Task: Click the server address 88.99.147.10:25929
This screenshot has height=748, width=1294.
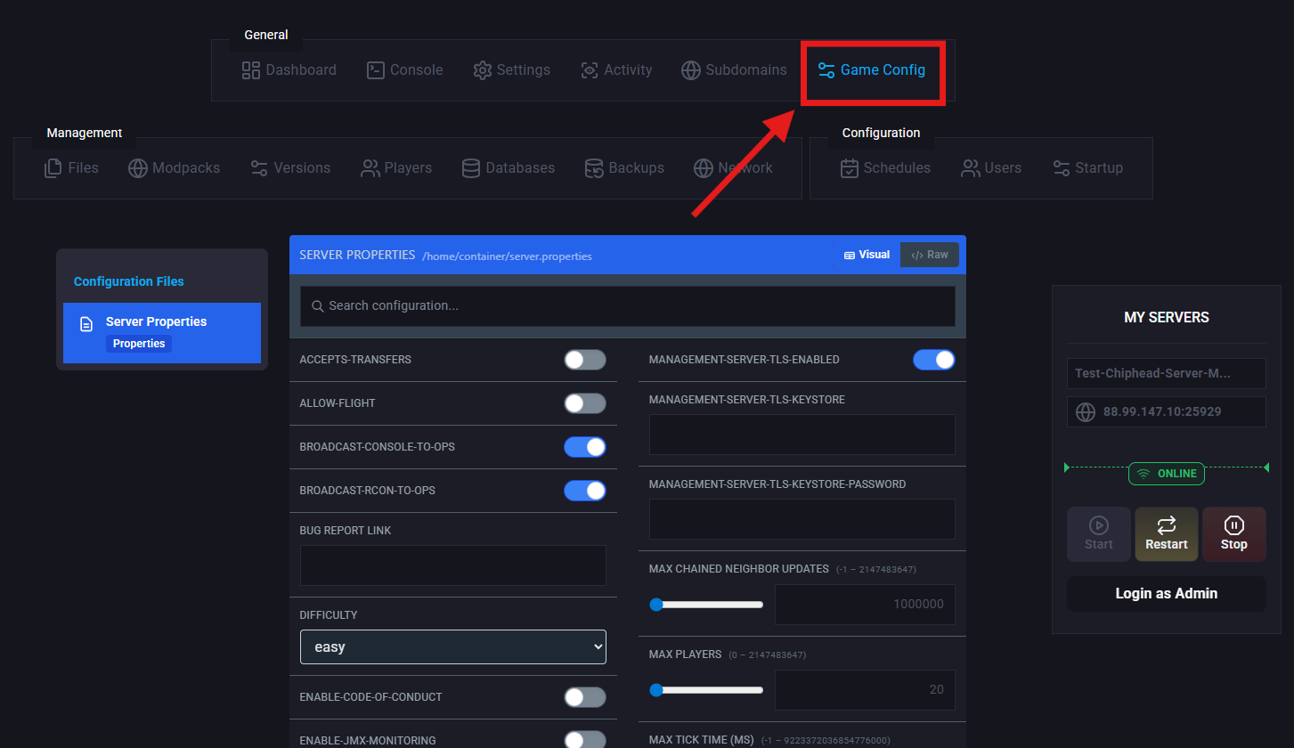Action: click(x=1167, y=412)
